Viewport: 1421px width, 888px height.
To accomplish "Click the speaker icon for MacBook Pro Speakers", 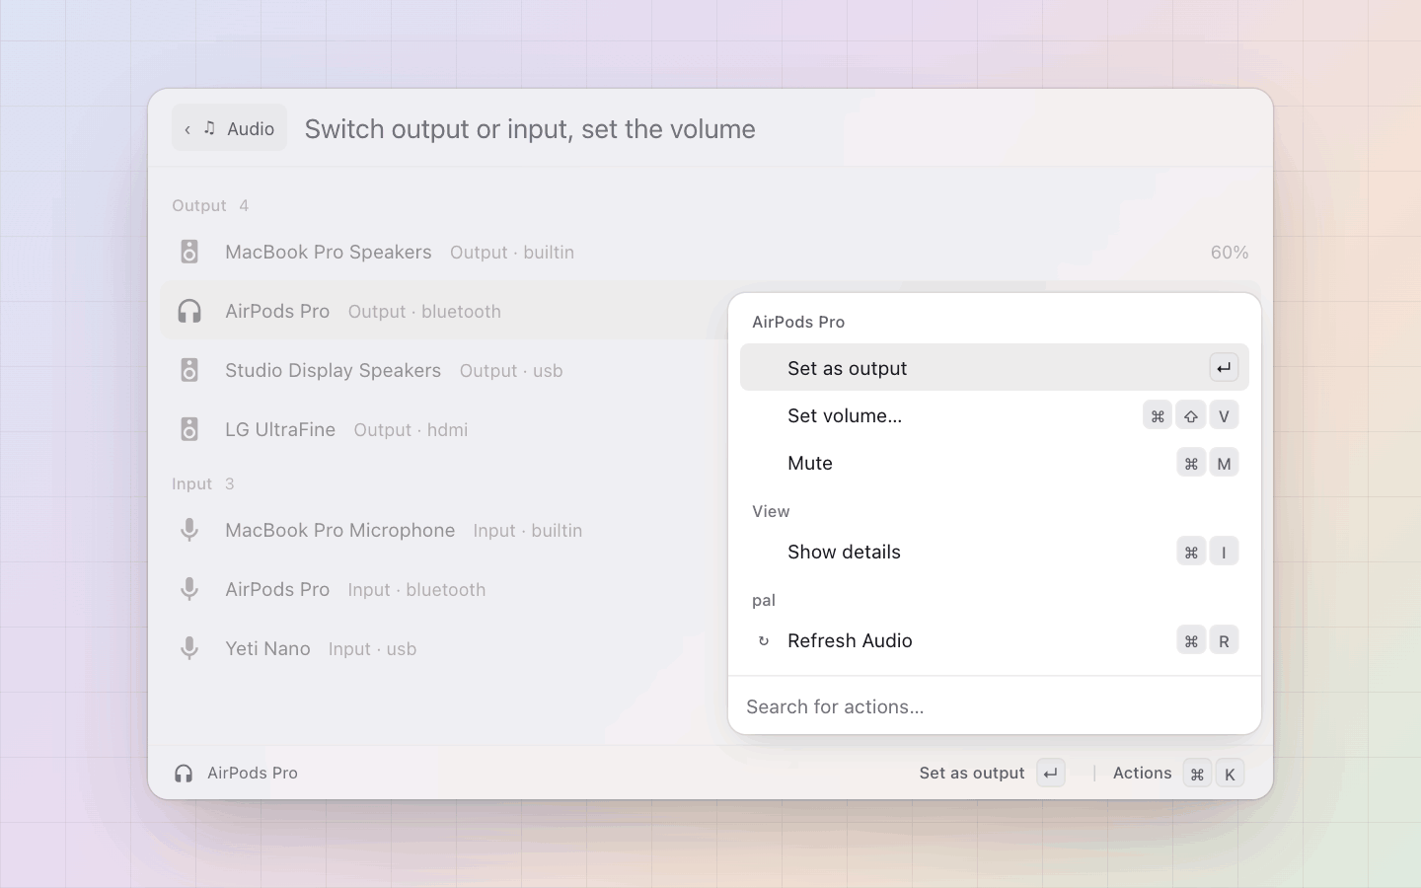I will pos(189,252).
